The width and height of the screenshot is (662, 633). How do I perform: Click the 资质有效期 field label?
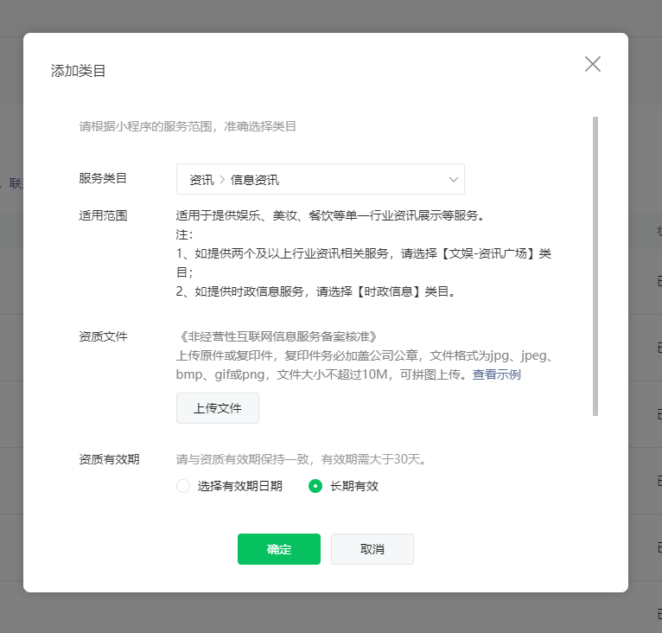pos(109,459)
